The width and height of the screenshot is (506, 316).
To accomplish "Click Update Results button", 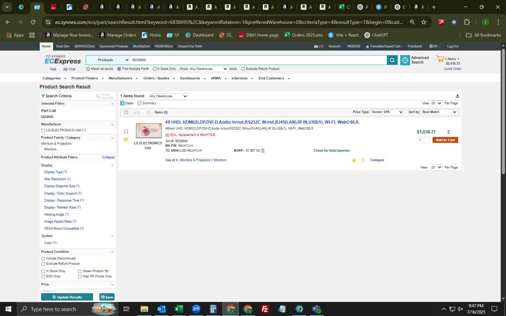I will coord(67,297).
